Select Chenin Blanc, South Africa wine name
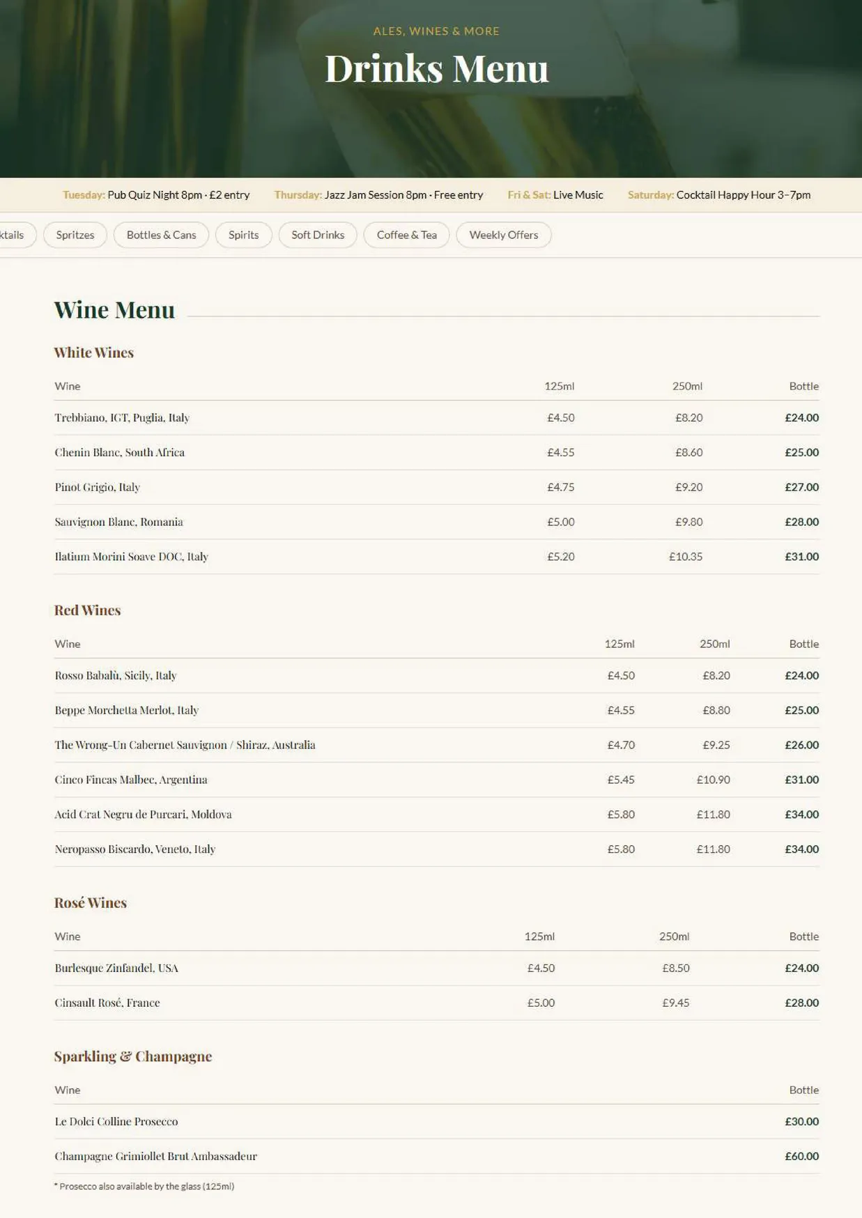The height and width of the screenshot is (1218, 862). coord(120,453)
